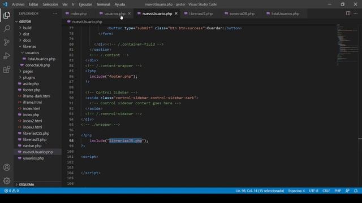Change line endings via CRLF
Viewport: 362px width, 203px height.
[x=326, y=191]
